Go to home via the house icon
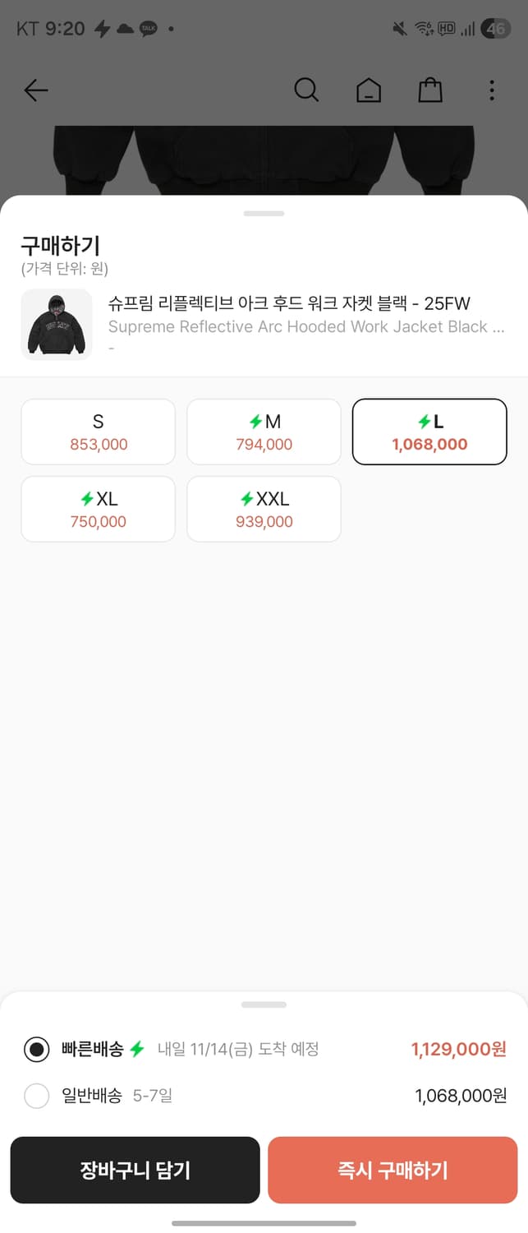The width and height of the screenshot is (528, 1233). tap(369, 90)
